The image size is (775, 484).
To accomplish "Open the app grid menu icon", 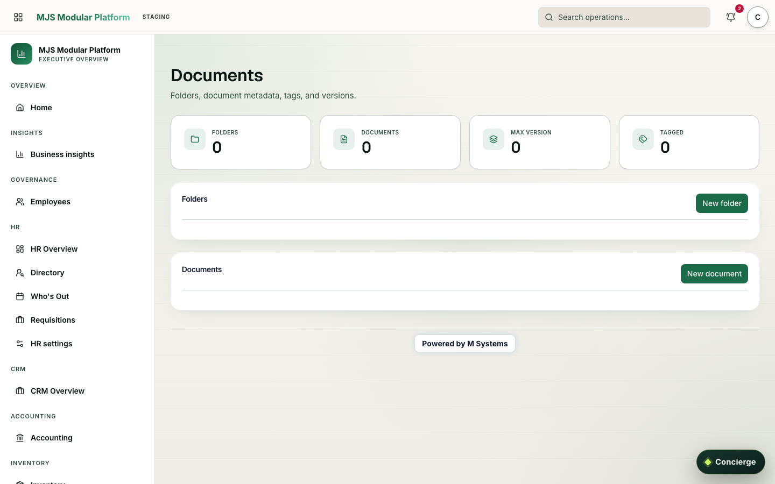I will 18,17.
